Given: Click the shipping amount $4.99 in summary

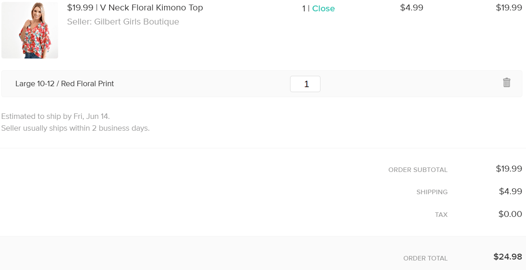Looking at the screenshot, I should click(x=511, y=191).
